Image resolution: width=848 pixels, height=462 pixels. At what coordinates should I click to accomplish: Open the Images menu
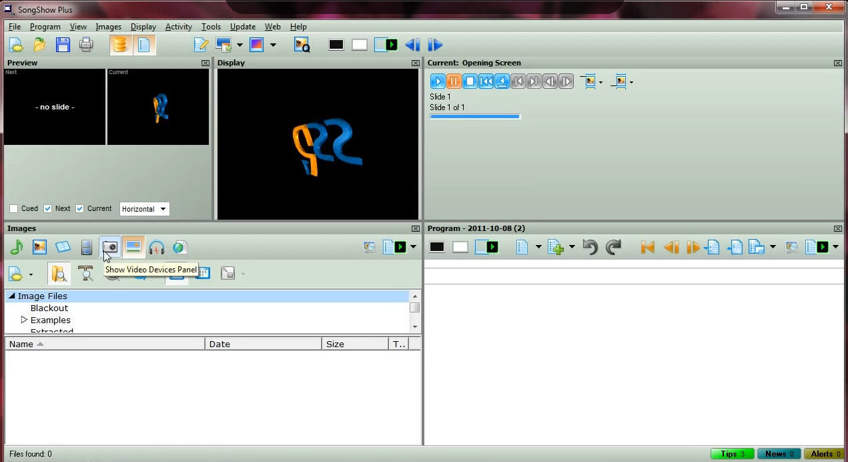coord(108,27)
